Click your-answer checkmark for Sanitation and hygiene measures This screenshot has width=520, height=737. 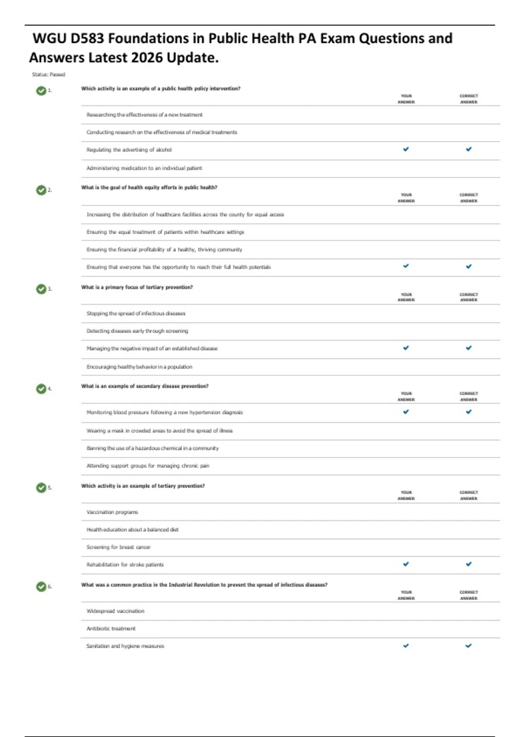pos(406,646)
